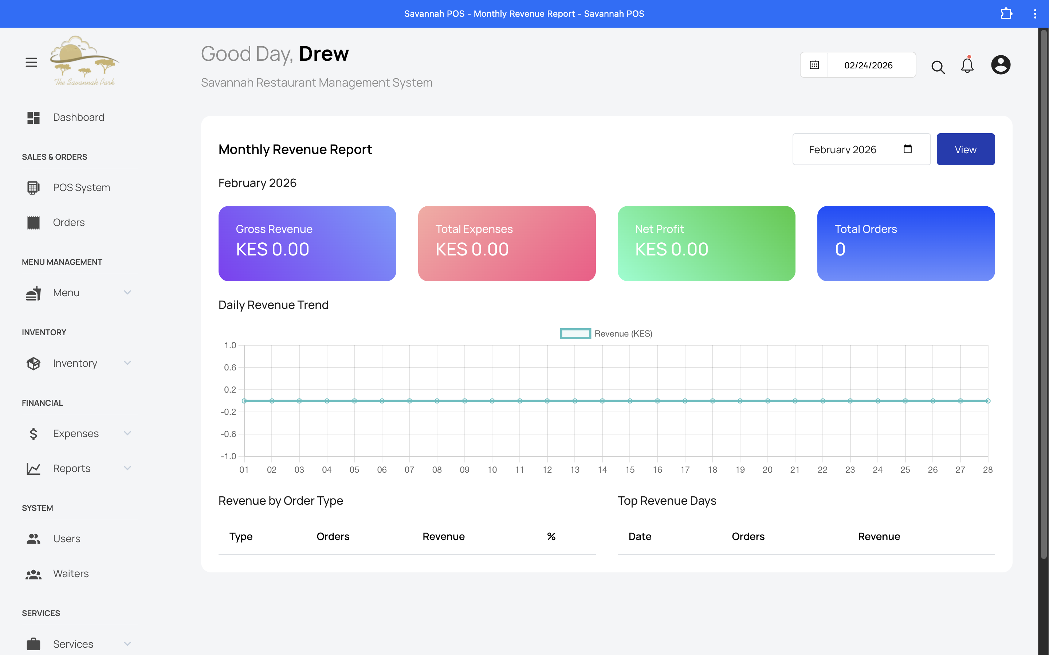1049x655 pixels.
Task: Toggle the Revenue (KES) legend dataset
Action: [x=606, y=334]
